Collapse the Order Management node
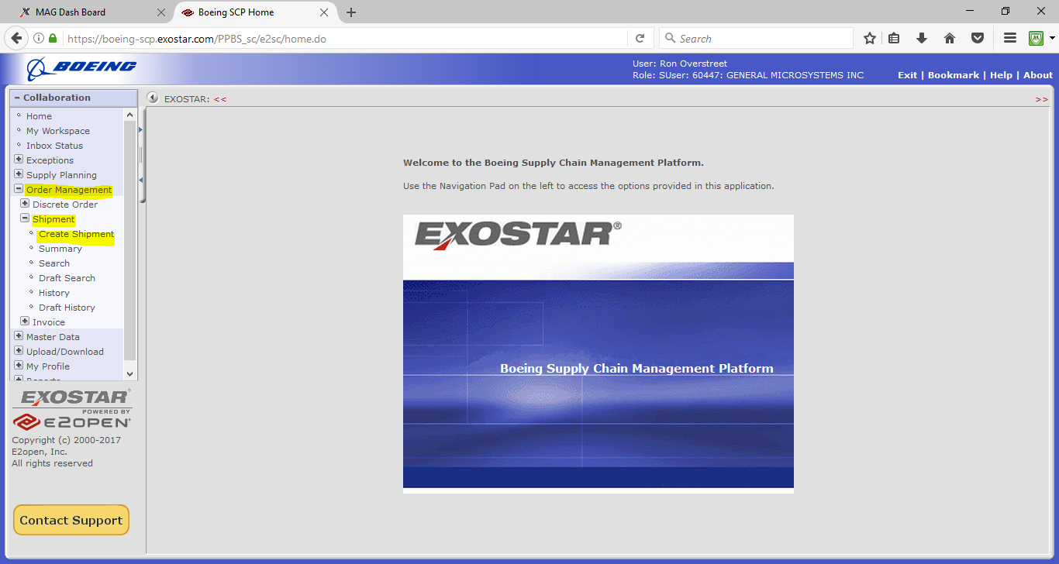The image size is (1059, 564). click(x=19, y=189)
